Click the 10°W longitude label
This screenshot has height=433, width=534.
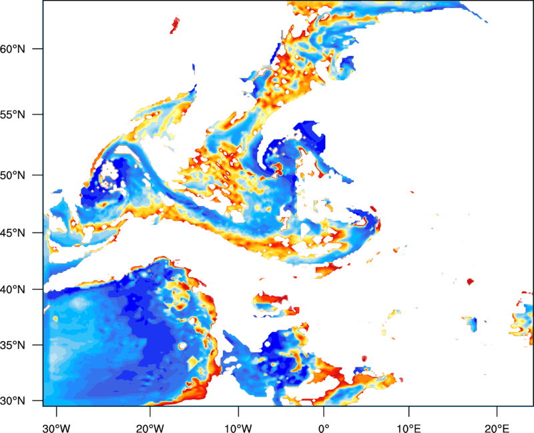[x=238, y=428]
